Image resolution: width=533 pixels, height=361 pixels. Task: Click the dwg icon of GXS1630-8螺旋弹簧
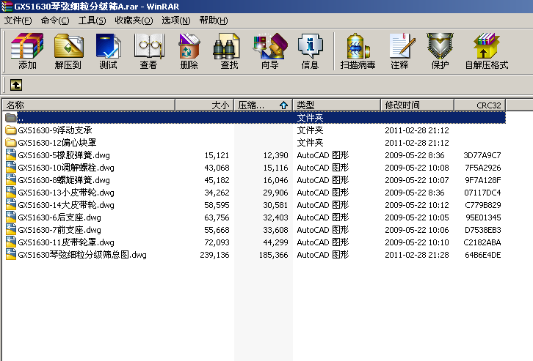click(x=10, y=180)
